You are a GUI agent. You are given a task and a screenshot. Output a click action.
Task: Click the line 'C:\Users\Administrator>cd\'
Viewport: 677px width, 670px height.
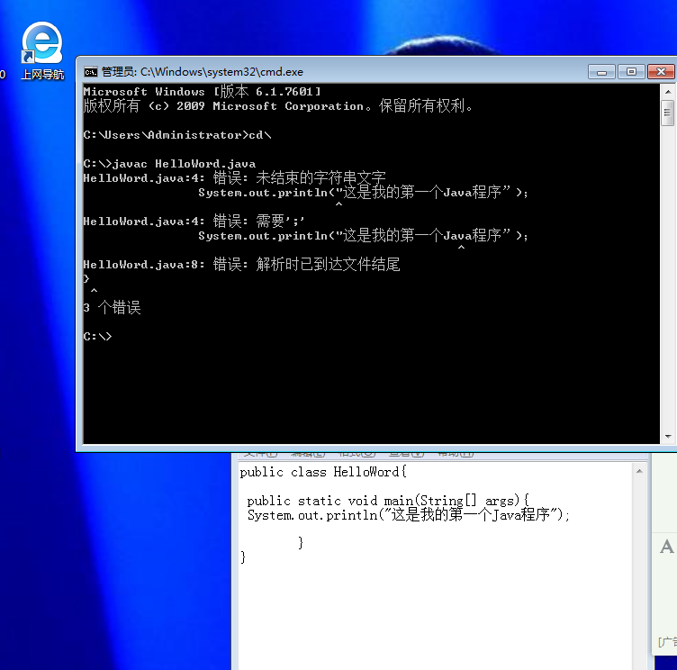(x=177, y=135)
